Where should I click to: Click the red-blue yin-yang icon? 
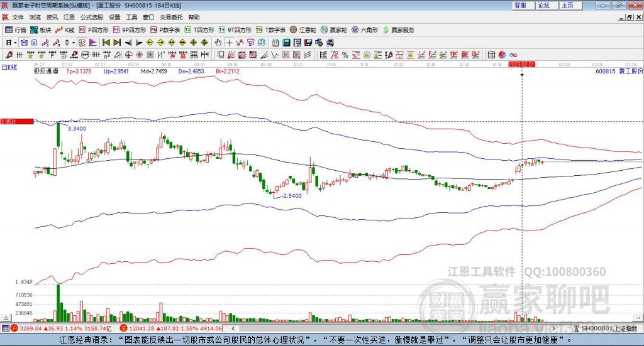[x=502, y=55]
